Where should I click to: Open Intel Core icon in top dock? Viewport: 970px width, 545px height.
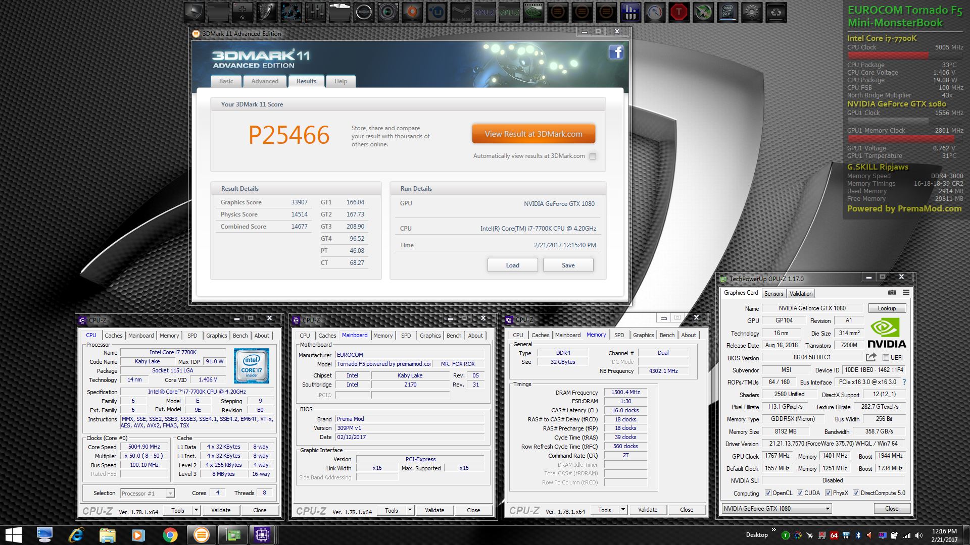727,12
